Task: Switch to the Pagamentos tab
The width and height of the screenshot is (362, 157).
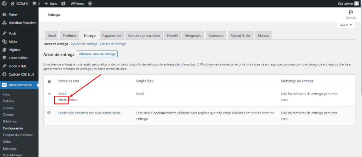Action: point(112,36)
